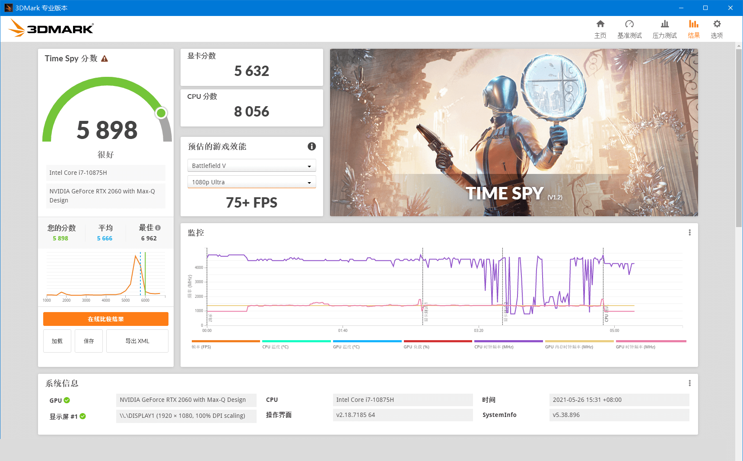Click the 在线比较结果 button

tap(106, 319)
